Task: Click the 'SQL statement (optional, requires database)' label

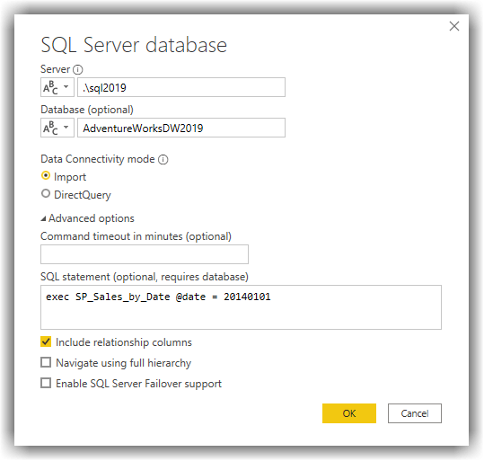Action: tap(145, 277)
